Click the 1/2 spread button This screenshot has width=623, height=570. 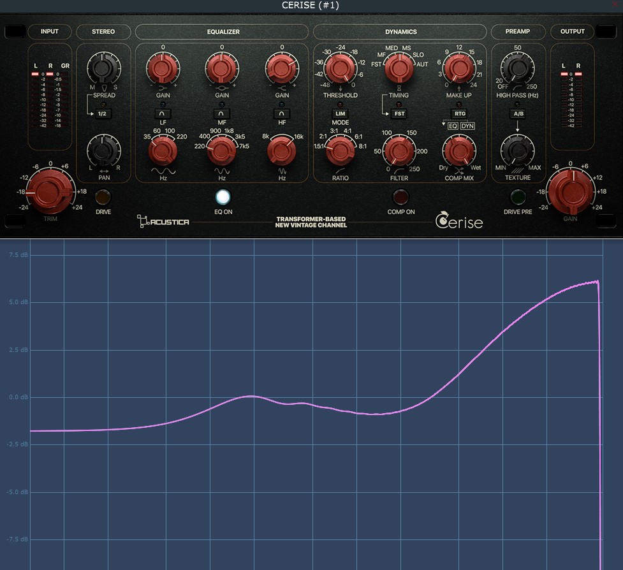[102, 113]
